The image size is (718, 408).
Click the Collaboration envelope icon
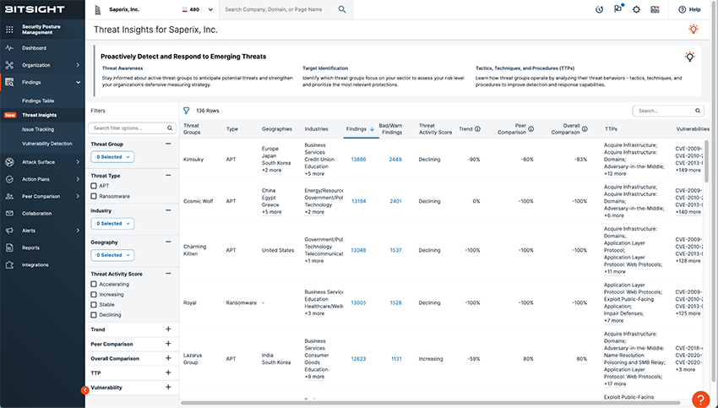pyautogui.click(x=9, y=214)
